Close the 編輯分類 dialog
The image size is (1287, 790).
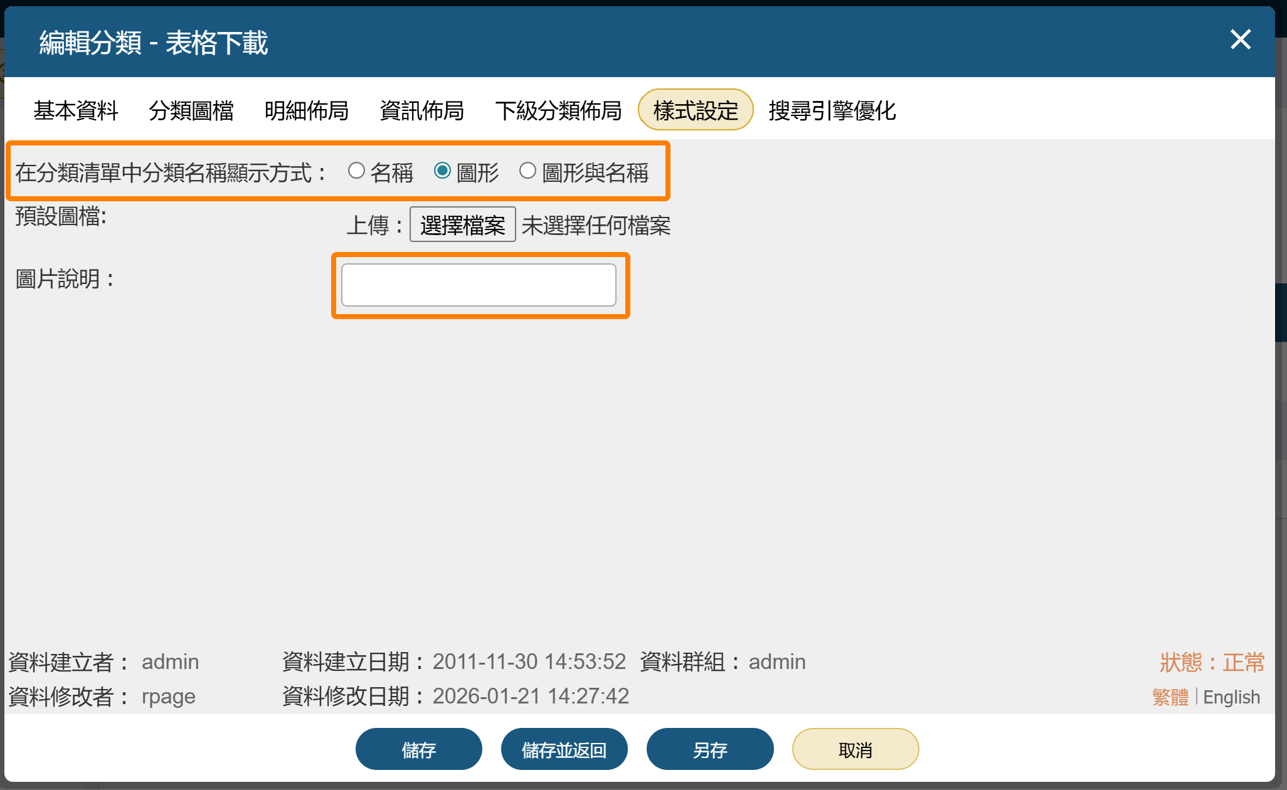pos(1240,39)
